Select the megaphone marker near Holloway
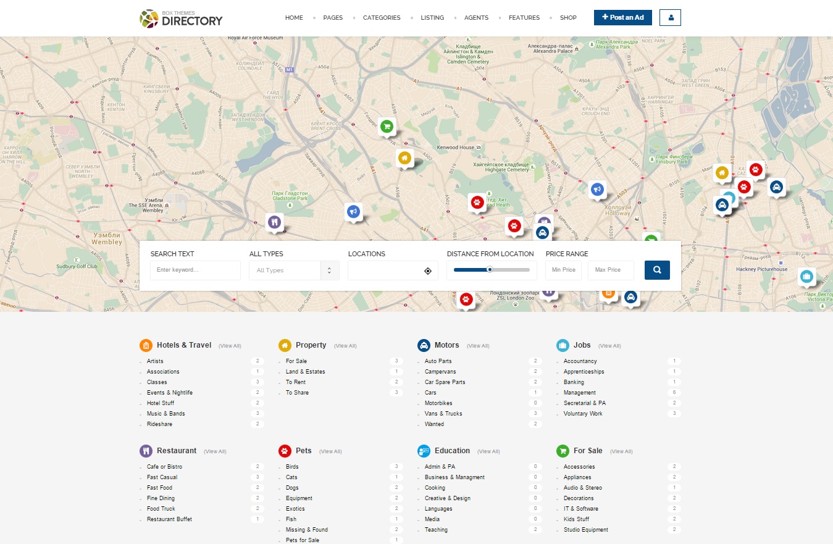 [x=597, y=190]
